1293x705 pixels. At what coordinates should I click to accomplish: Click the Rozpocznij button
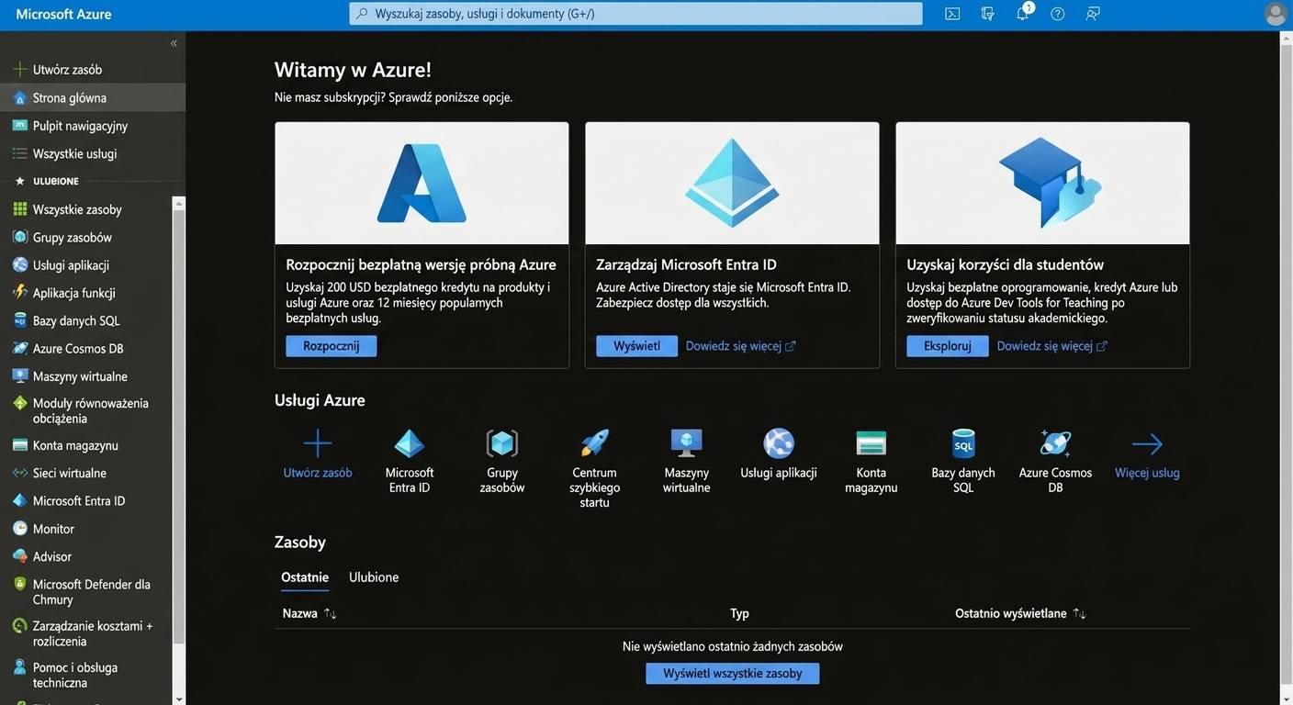[x=332, y=346]
